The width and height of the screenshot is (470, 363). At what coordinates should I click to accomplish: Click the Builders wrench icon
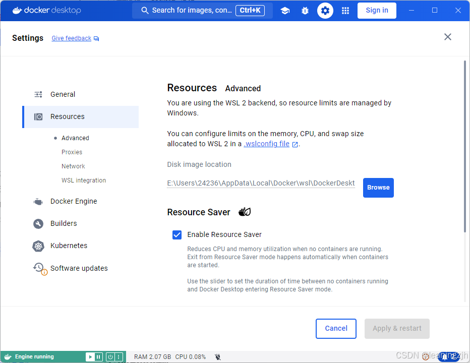point(38,224)
